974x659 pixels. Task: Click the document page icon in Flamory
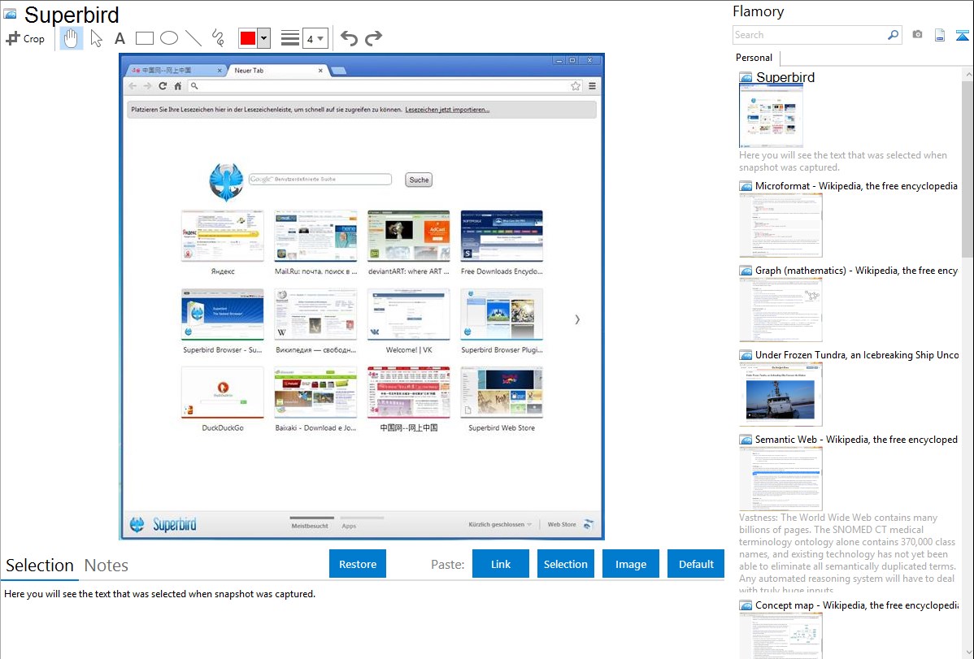[940, 35]
